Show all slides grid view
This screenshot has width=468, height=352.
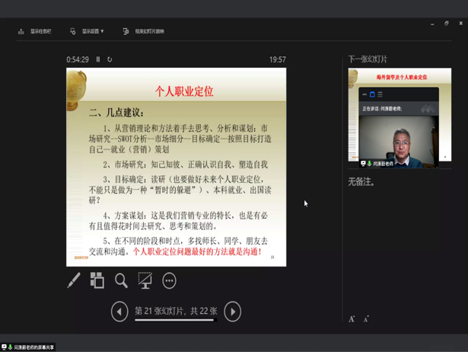coord(97,280)
